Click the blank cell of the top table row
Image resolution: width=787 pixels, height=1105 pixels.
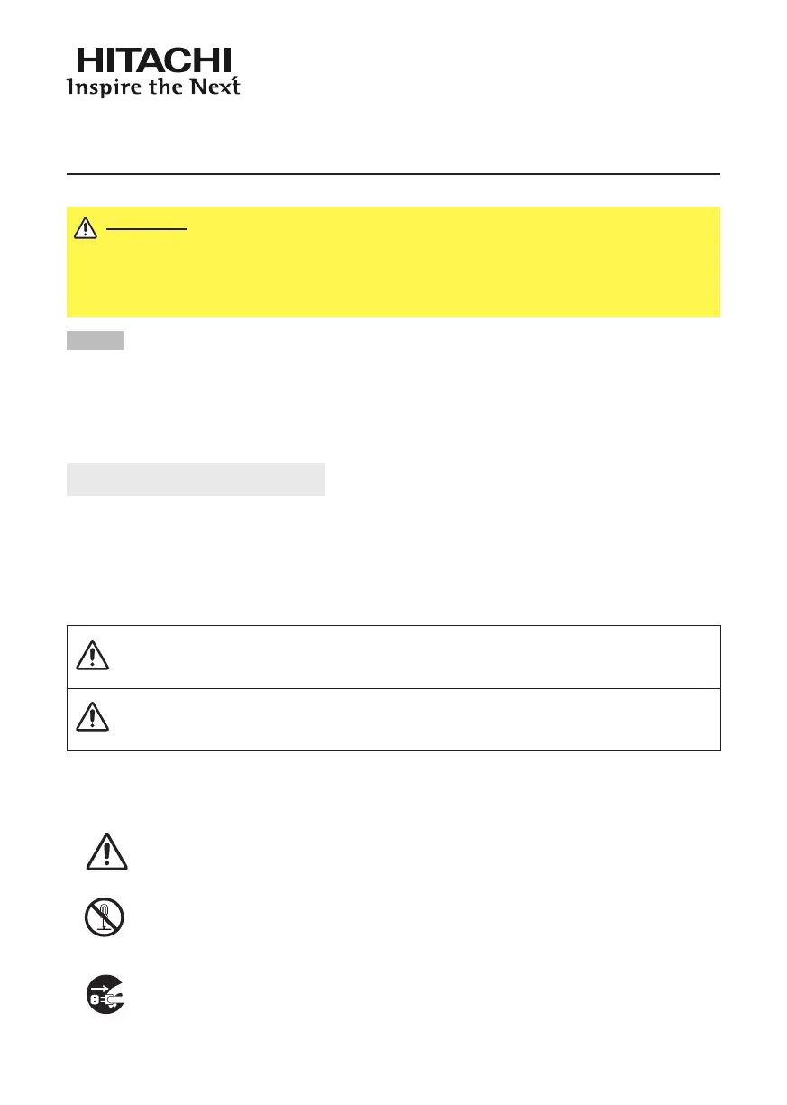pos(415,657)
